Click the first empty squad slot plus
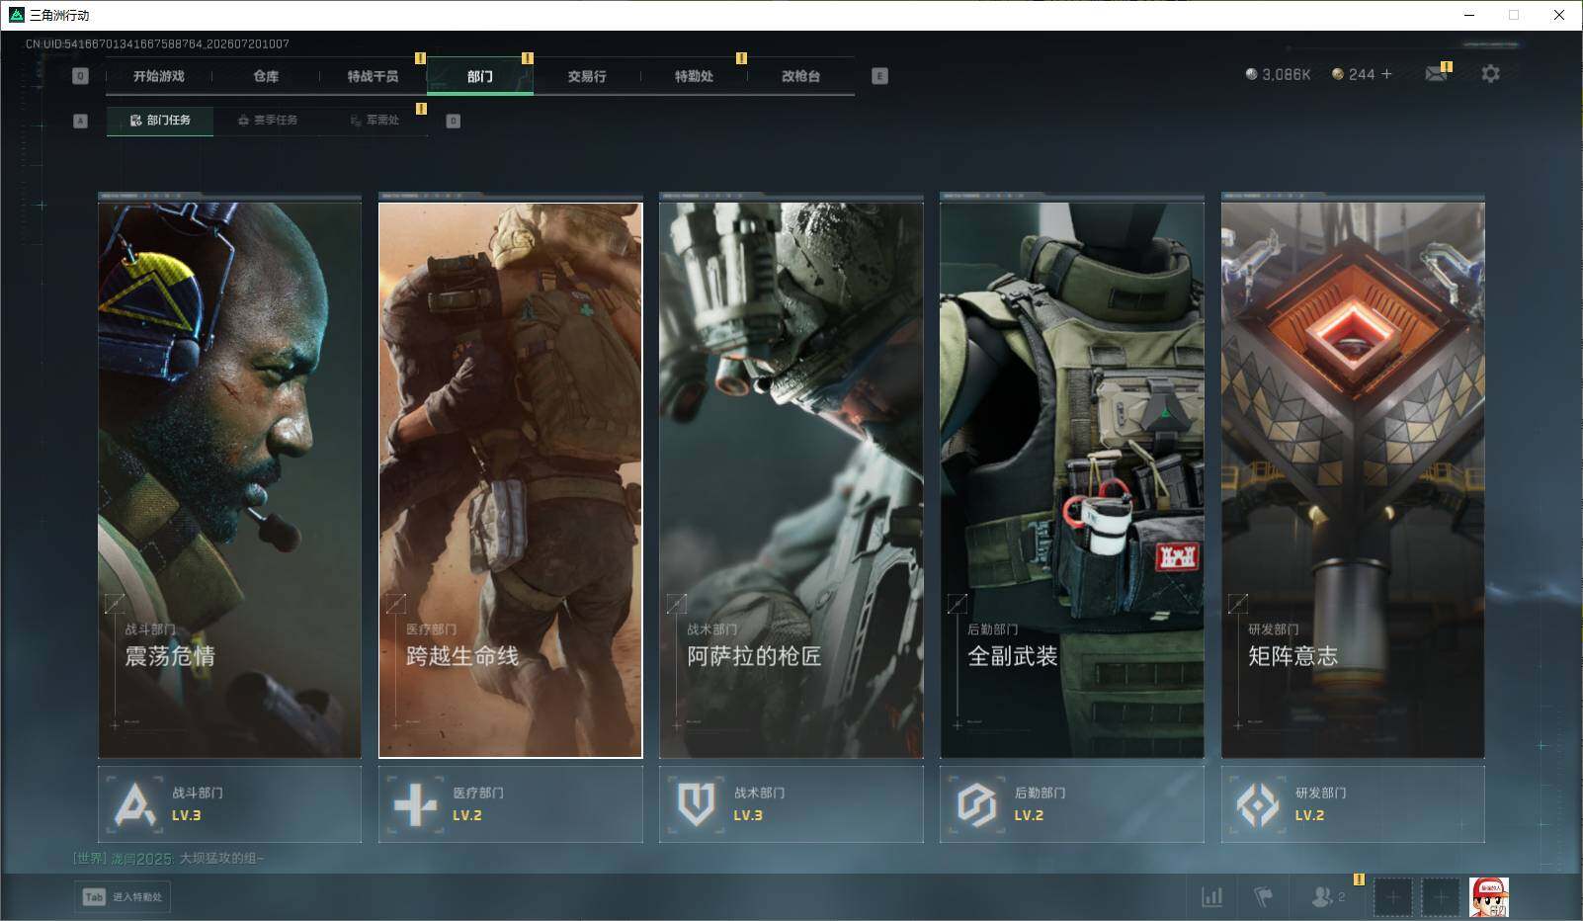The image size is (1583, 921). coord(1392,897)
